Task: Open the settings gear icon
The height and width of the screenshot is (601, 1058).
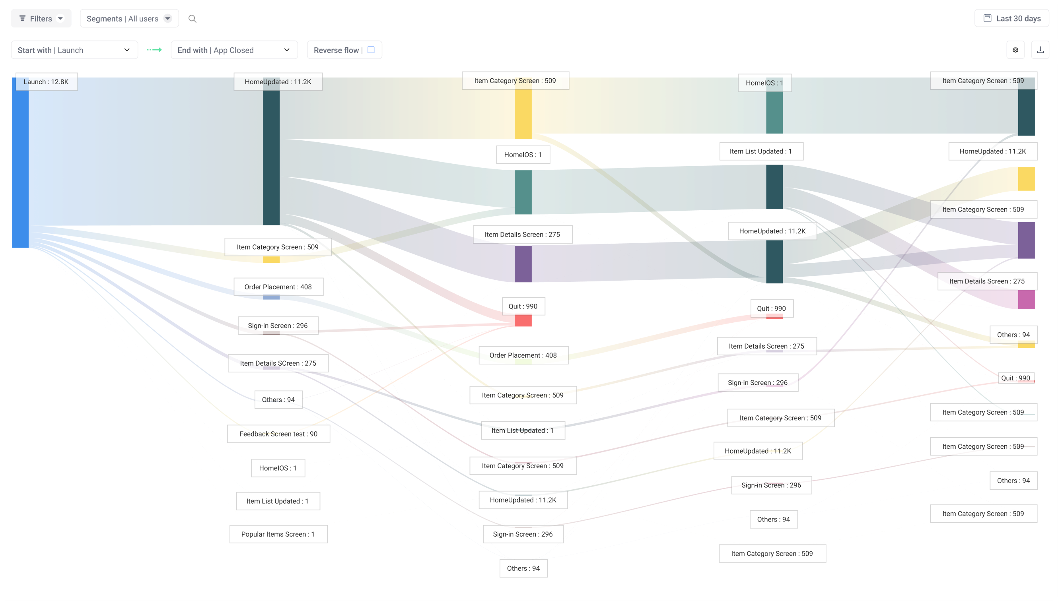Action: click(x=1015, y=50)
